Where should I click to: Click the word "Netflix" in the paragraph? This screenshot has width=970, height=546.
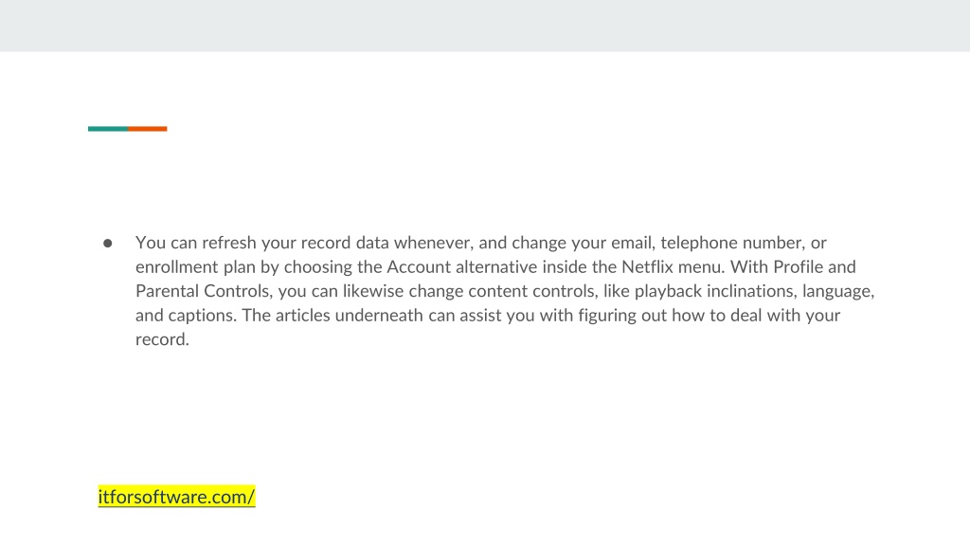(x=647, y=266)
